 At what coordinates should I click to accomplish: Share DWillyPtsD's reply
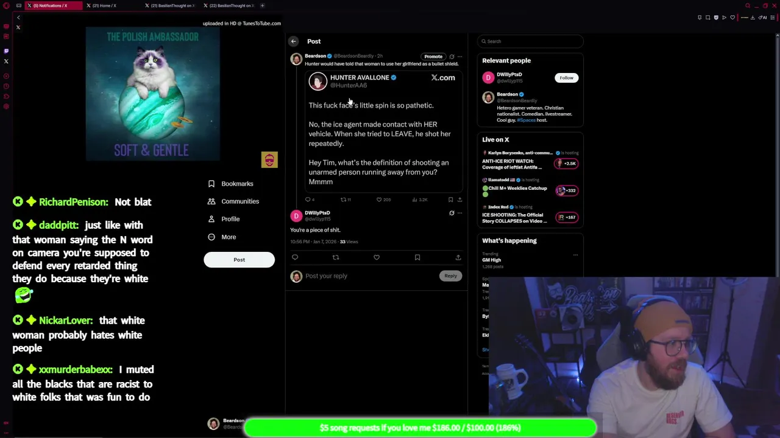pos(458,257)
